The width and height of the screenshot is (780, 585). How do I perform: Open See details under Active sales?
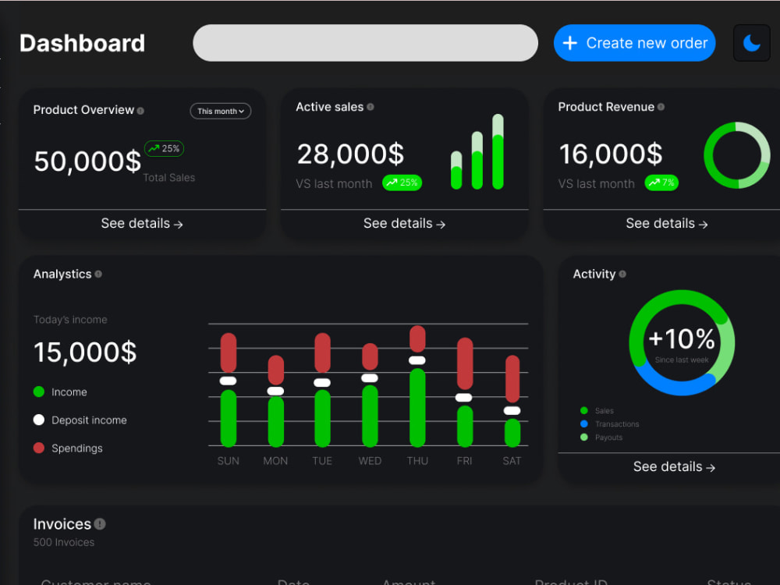pyautogui.click(x=404, y=224)
